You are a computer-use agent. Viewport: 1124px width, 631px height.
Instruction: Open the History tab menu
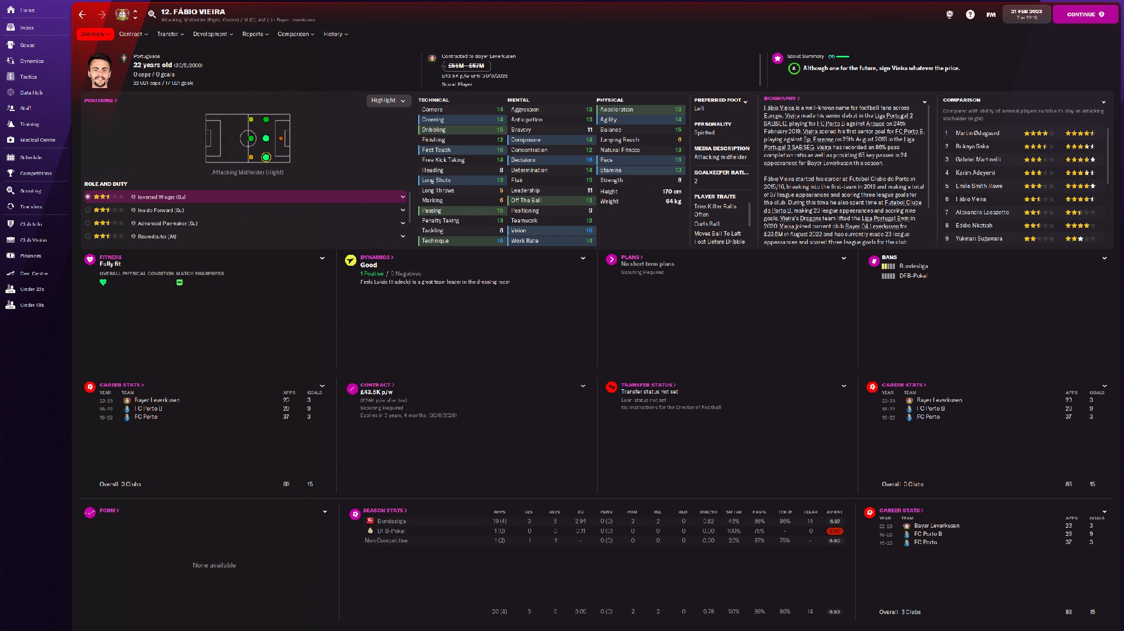335,34
